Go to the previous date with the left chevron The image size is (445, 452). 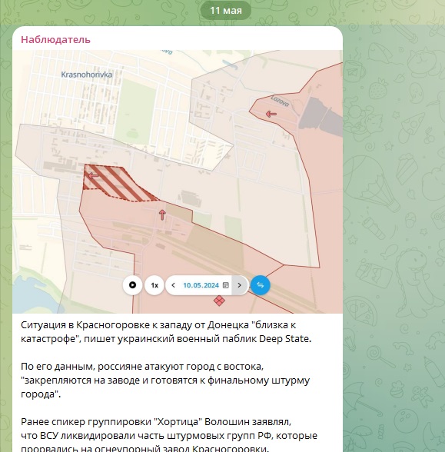pyautogui.click(x=173, y=285)
